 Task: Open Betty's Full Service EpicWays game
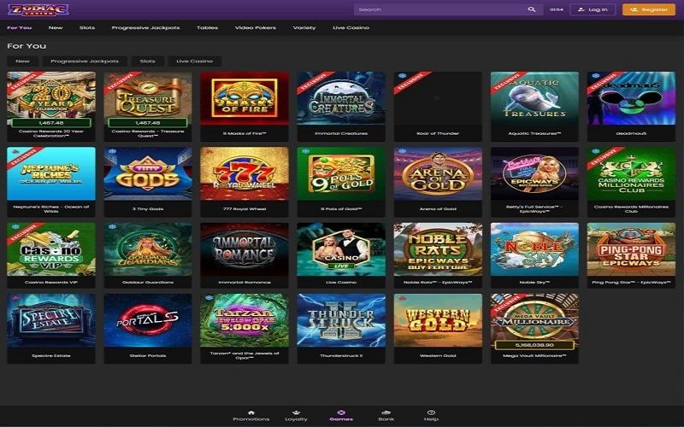pos(534,182)
